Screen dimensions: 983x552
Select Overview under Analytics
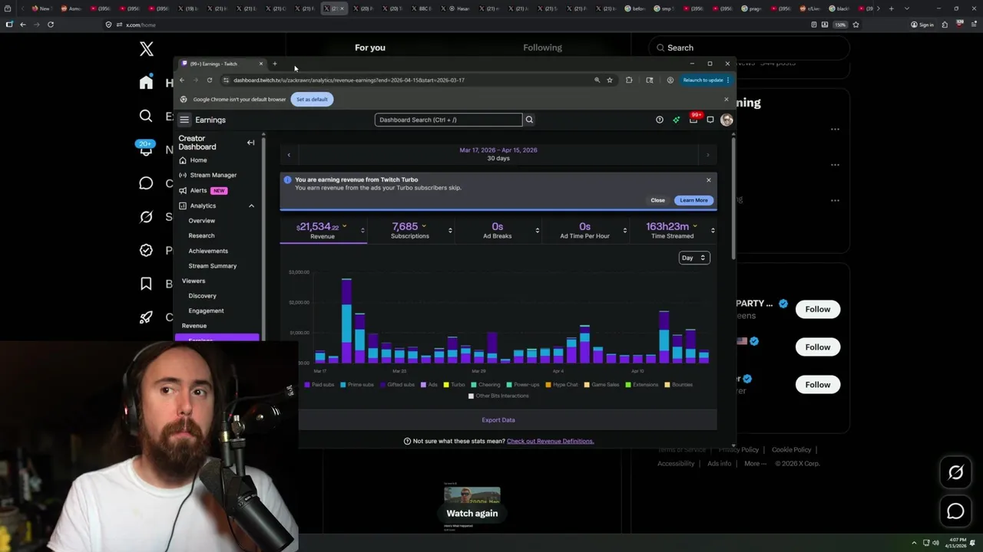coord(202,221)
